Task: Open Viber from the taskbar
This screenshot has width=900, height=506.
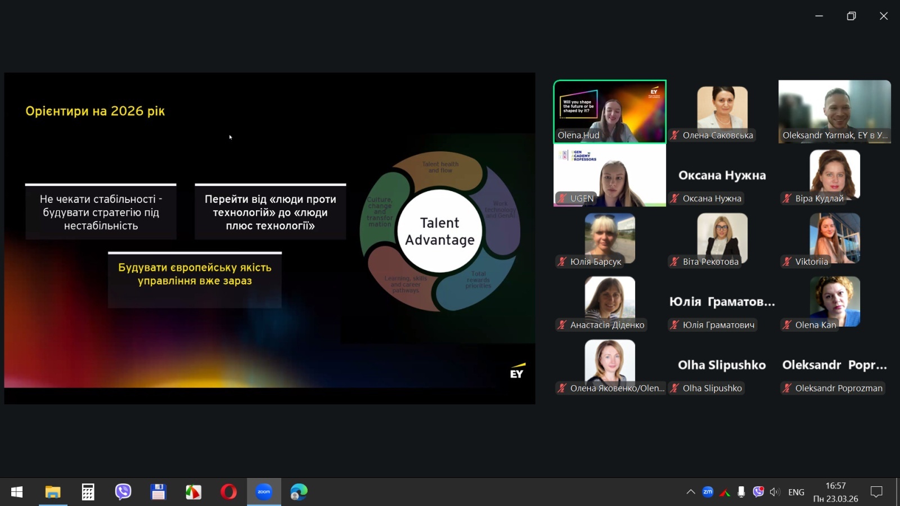Action: click(123, 492)
